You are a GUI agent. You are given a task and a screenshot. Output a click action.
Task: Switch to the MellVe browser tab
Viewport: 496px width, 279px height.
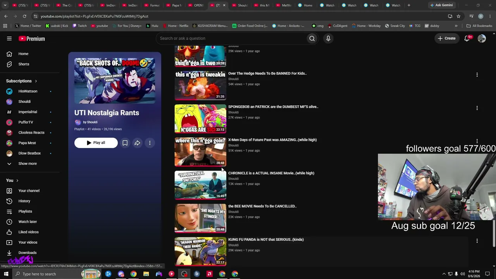click(284, 5)
